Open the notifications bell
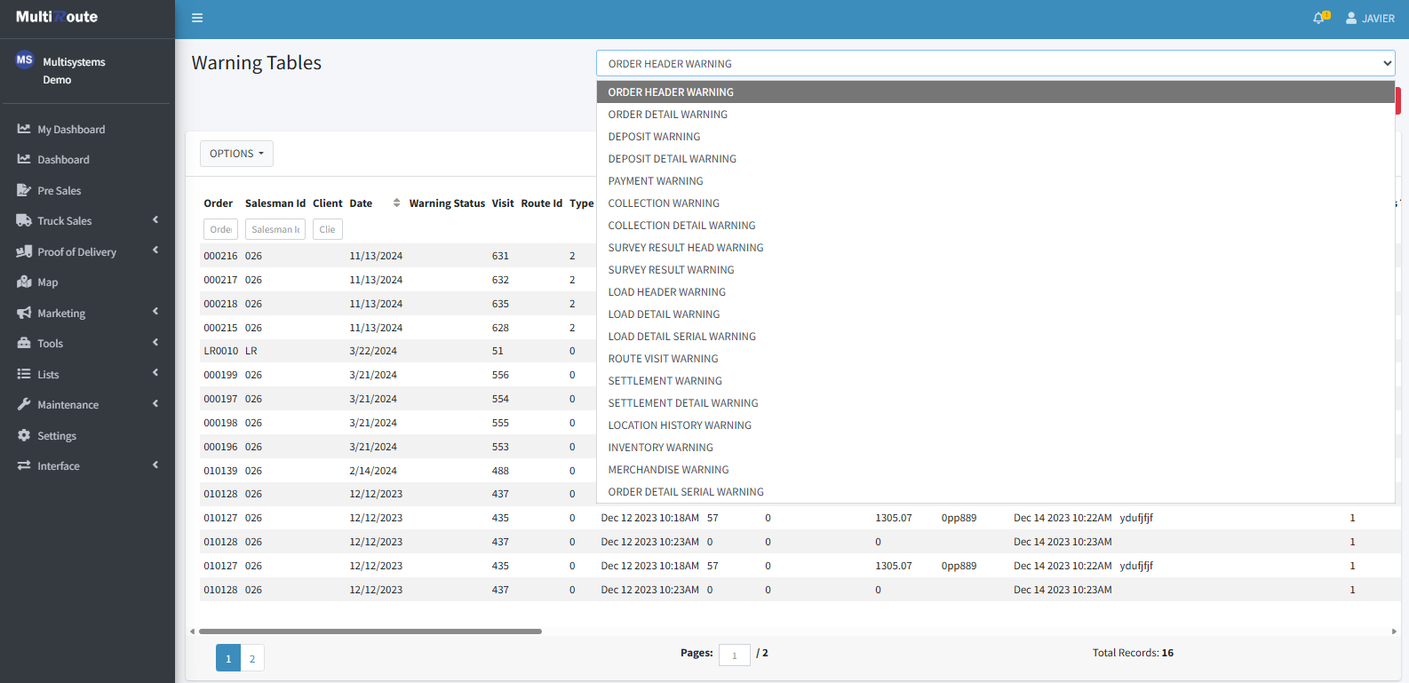This screenshot has height=683, width=1409. tap(1319, 18)
